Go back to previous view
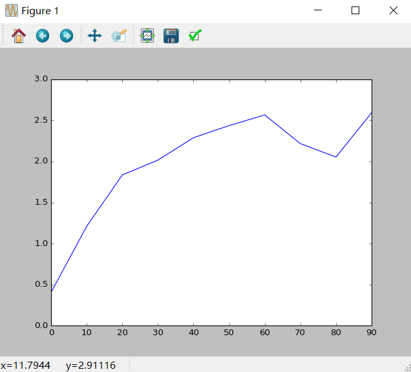Screen dimensions: 411x372 [43, 36]
